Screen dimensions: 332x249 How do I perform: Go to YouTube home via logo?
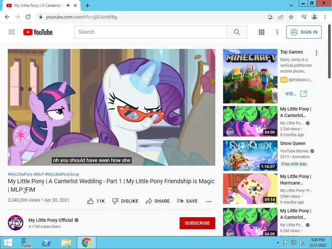(x=38, y=32)
